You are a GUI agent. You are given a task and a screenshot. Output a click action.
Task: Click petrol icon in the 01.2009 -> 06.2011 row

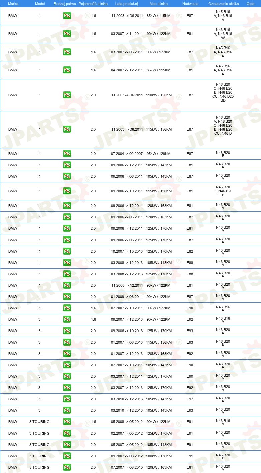click(x=67, y=297)
